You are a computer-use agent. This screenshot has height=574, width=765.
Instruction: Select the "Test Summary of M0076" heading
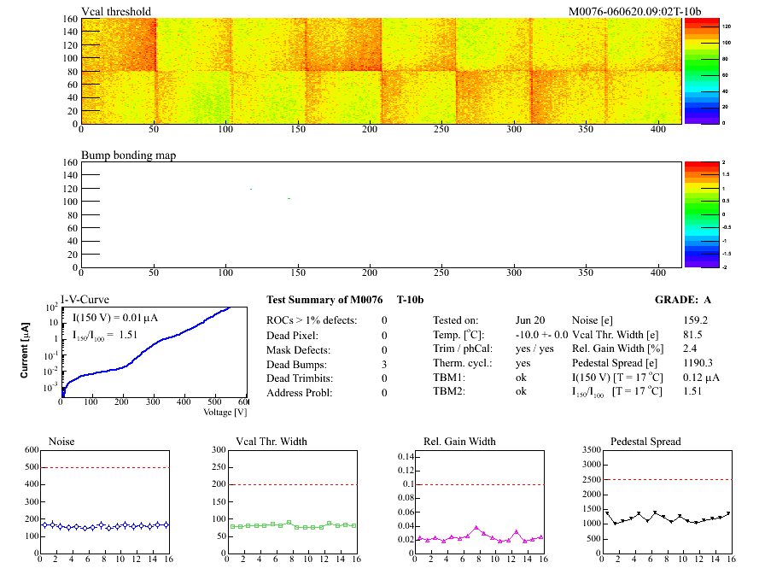tap(324, 300)
